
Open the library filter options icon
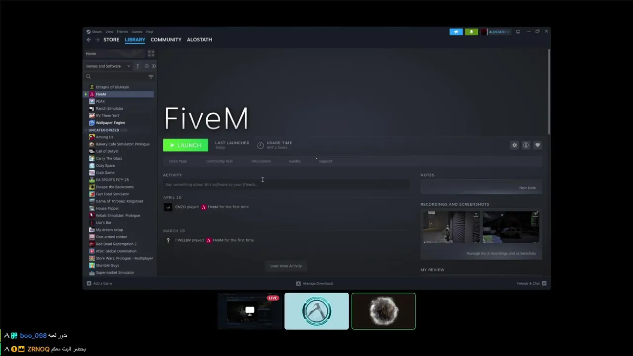coord(151,77)
